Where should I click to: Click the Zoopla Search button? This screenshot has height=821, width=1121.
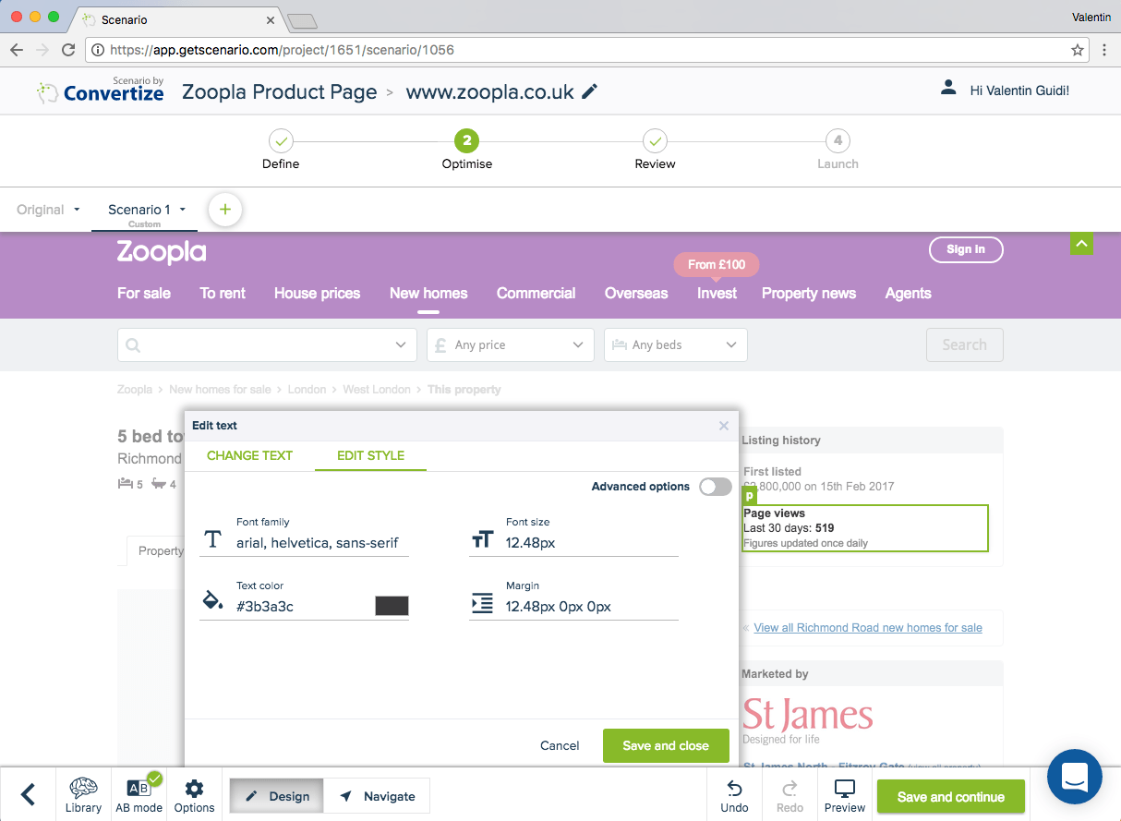pos(965,344)
